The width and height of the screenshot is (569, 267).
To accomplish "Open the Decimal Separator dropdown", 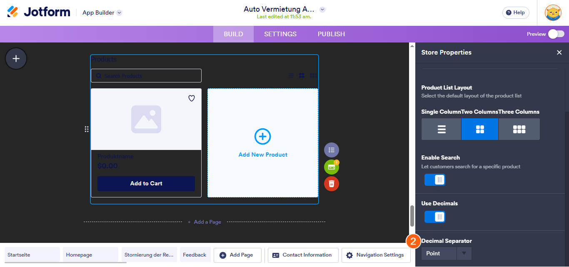I will coord(447,253).
